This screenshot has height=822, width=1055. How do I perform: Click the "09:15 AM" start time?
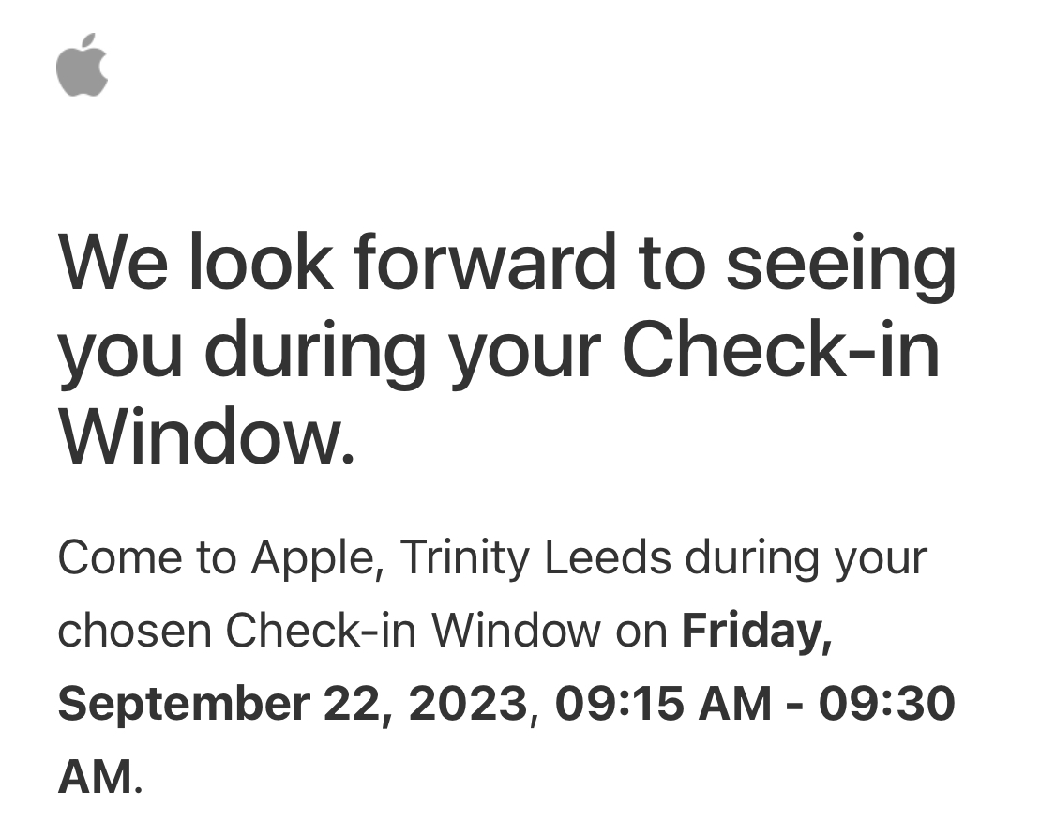[x=663, y=704]
